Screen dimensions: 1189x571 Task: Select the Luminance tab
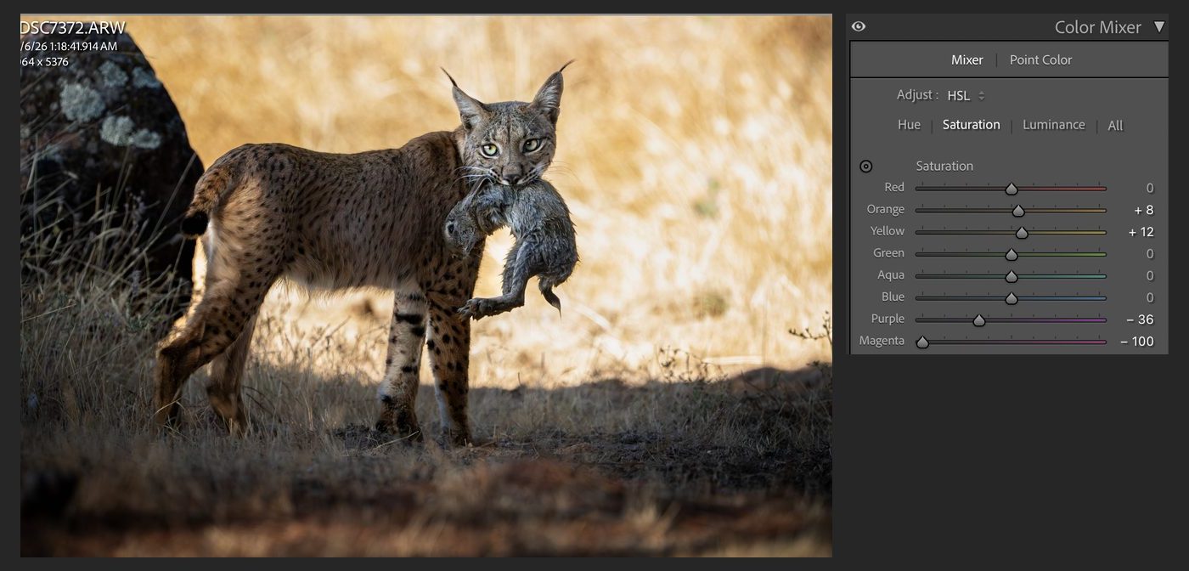point(1053,125)
